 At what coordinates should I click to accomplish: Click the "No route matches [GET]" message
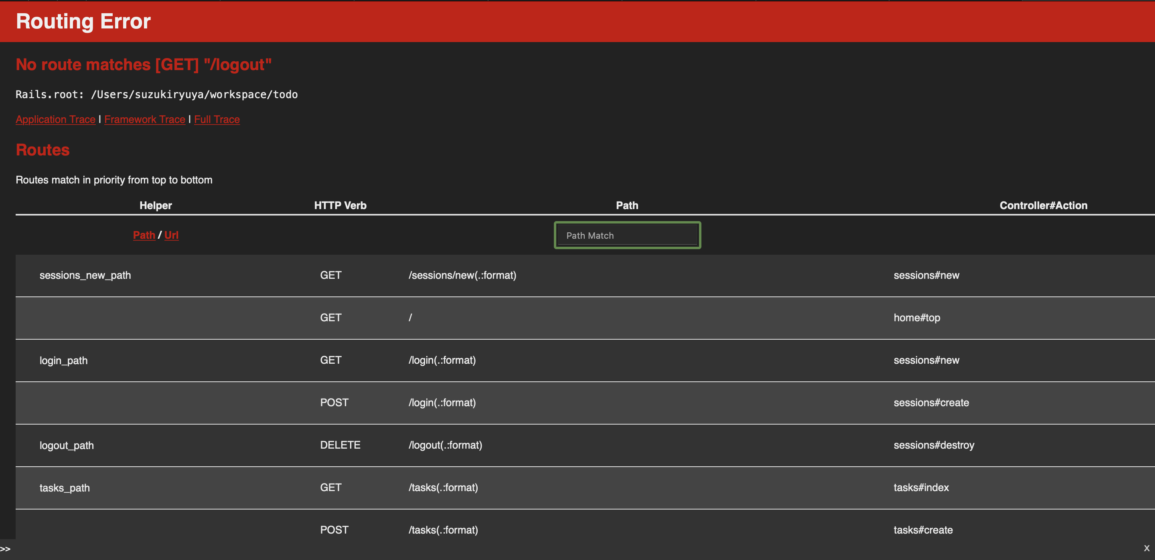pyautogui.click(x=144, y=64)
